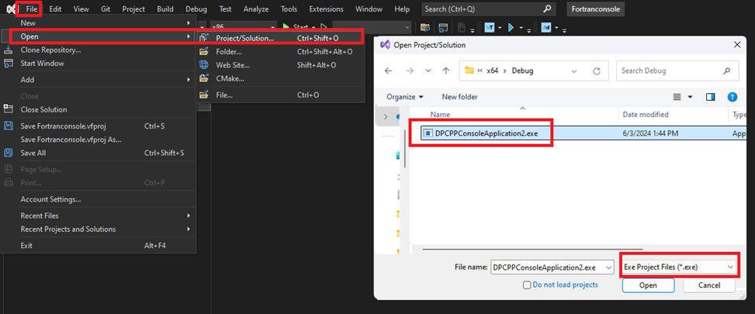Click the exe icon beside DPCPPConsoleApplication2.exe
The image size is (755, 314).
click(x=427, y=133)
